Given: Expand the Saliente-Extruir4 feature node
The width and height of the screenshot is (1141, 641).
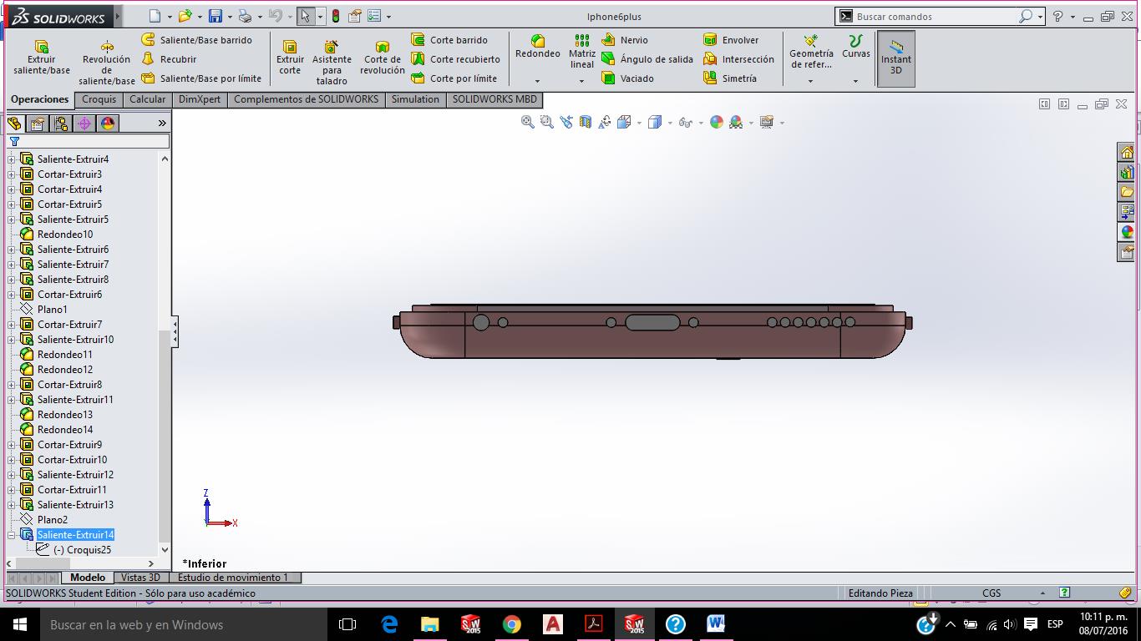Looking at the screenshot, I should (x=12, y=159).
